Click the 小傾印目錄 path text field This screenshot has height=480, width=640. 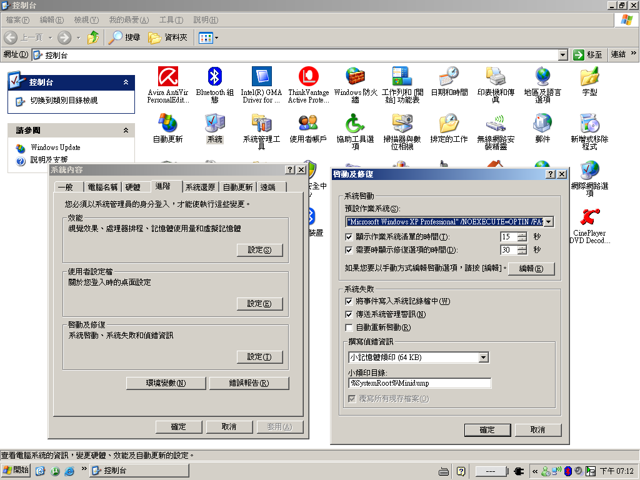point(420,383)
